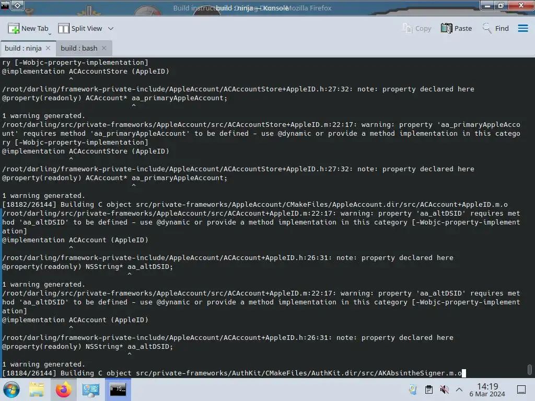
Task: Minimize the Konsole window
Action: pyautogui.click(x=487, y=5)
